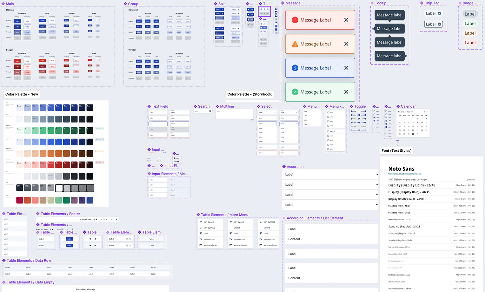Click the green success checkmark icon
Image resolution: width=485 pixels, height=292 pixels.
(x=295, y=92)
